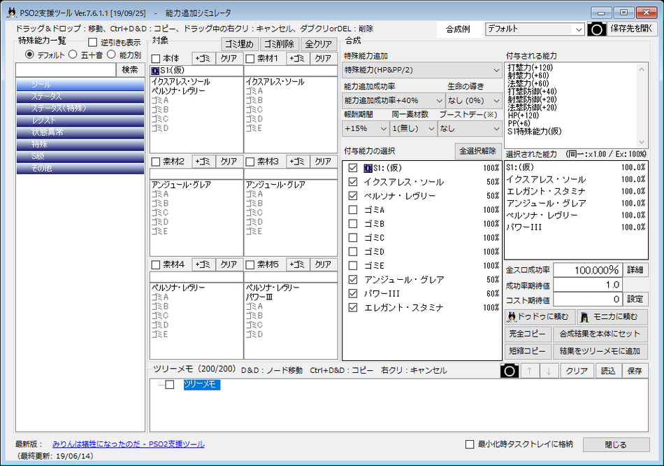Uncheck エレガント・スタミナ checkbox
This screenshot has height=466, width=664.
click(x=353, y=307)
